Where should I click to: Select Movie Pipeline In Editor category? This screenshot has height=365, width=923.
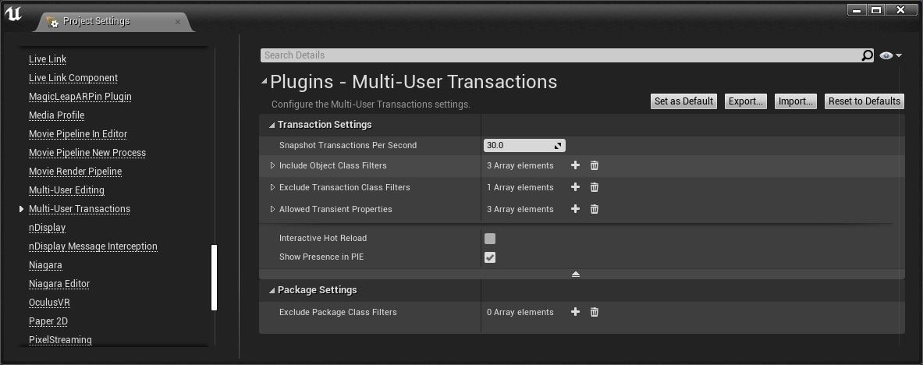click(78, 134)
